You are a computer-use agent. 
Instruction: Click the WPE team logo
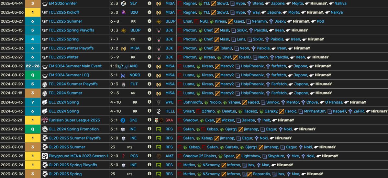click(159, 102)
